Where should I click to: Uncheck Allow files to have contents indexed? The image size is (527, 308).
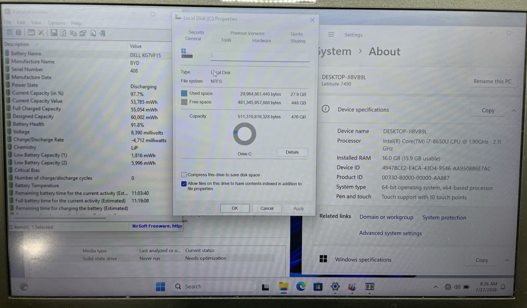[x=184, y=184]
